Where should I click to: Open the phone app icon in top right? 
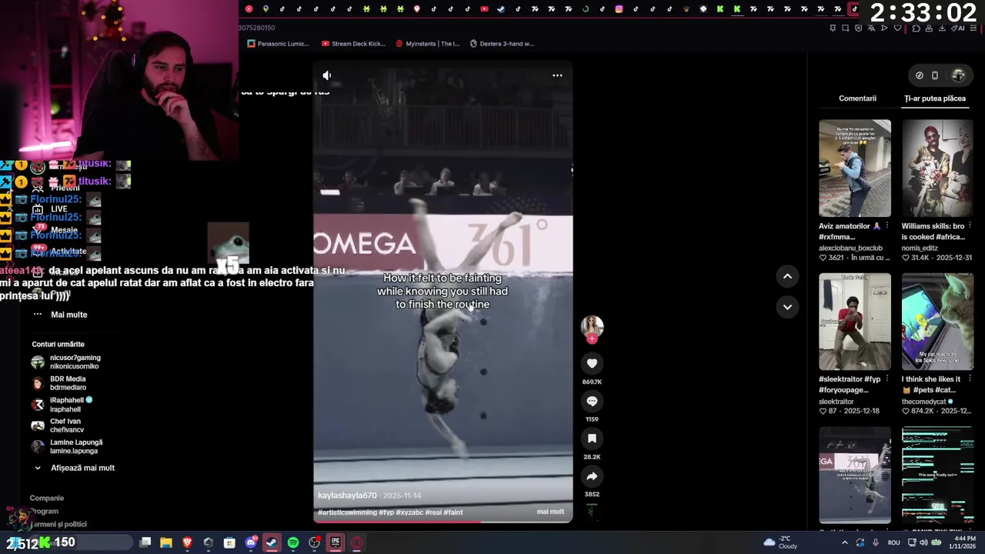[935, 75]
